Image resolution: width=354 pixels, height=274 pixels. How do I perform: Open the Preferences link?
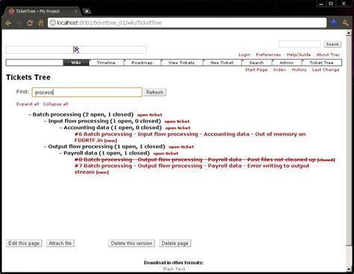268,55
